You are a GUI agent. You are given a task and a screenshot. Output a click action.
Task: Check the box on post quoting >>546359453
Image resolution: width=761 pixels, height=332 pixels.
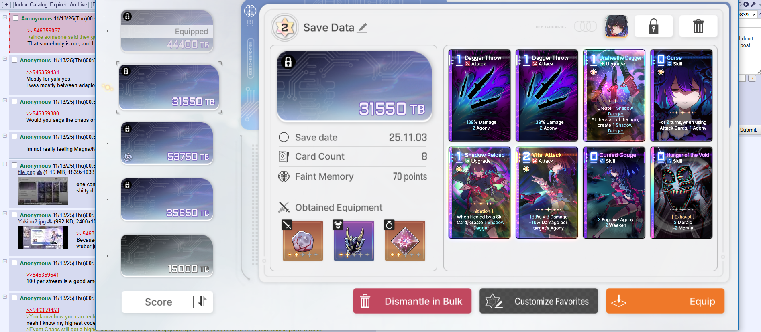[14, 298]
